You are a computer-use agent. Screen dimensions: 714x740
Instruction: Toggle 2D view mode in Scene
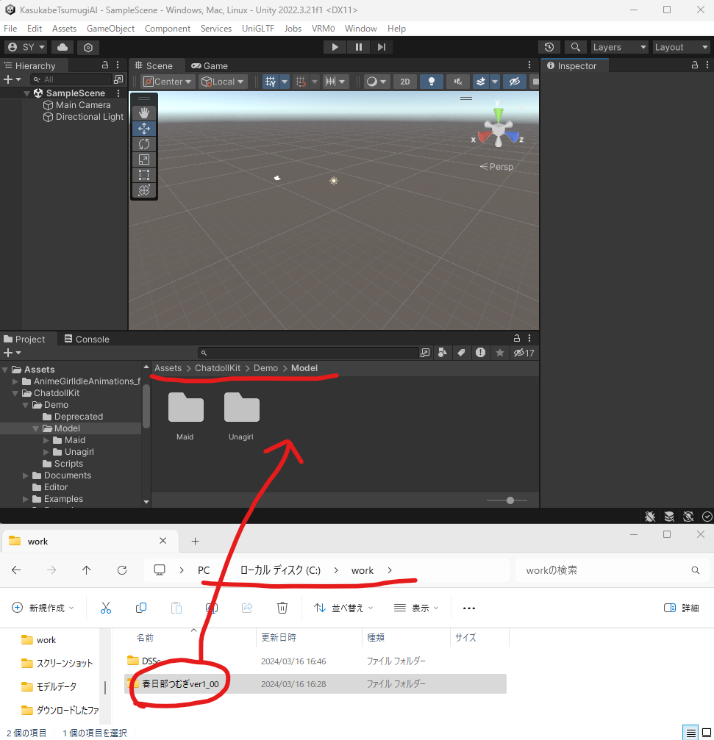coord(404,82)
